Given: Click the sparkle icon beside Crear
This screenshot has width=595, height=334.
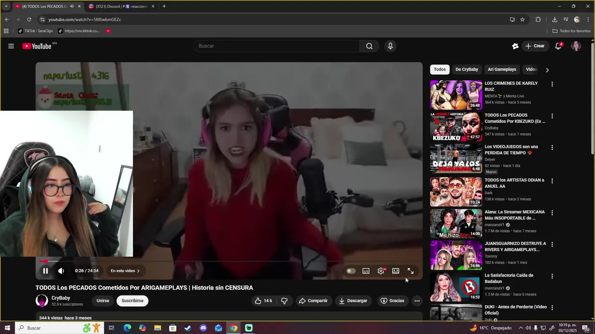Looking at the screenshot, I should tap(515, 46).
